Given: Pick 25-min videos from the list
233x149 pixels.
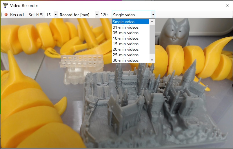Looking at the screenshot, I should coord(130,55).
